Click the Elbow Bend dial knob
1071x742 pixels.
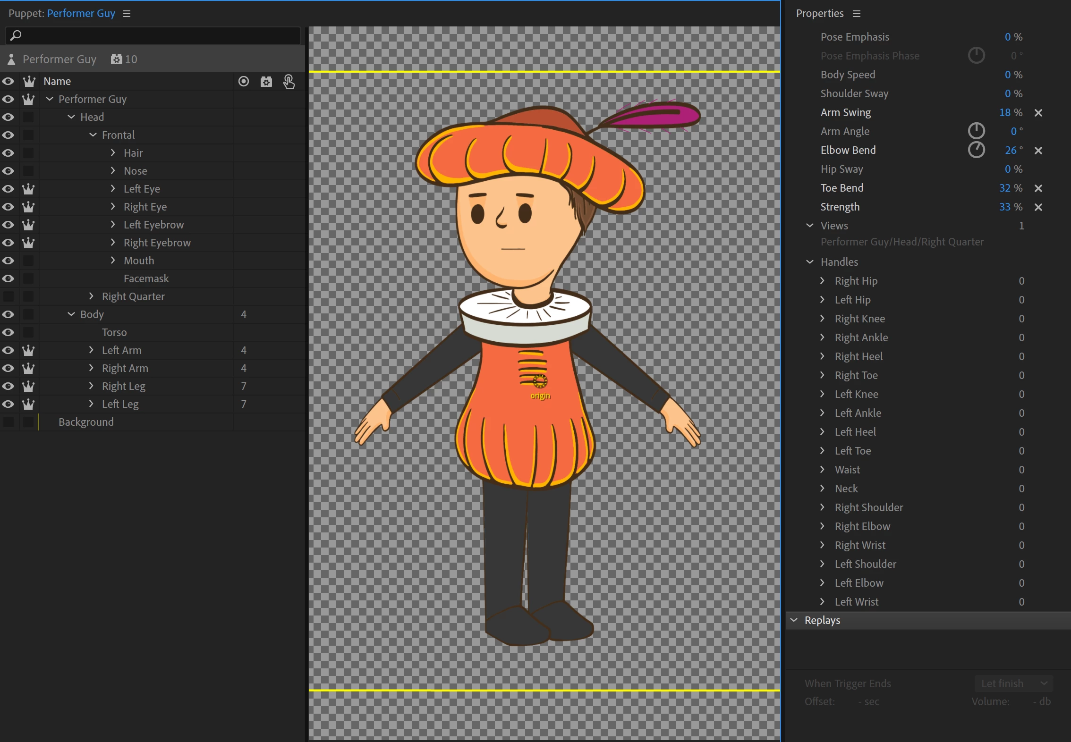click(x=976, y=150)
